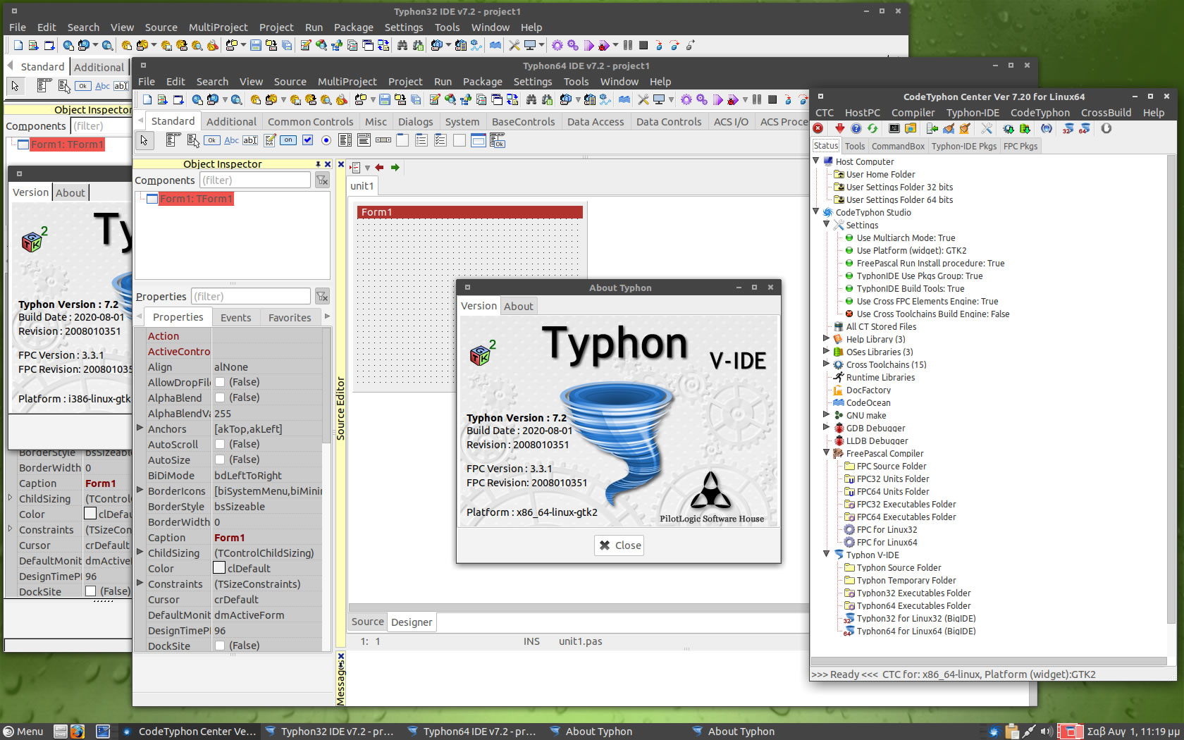Open the Menu button on the taskbar

click(x=23, y=732)
